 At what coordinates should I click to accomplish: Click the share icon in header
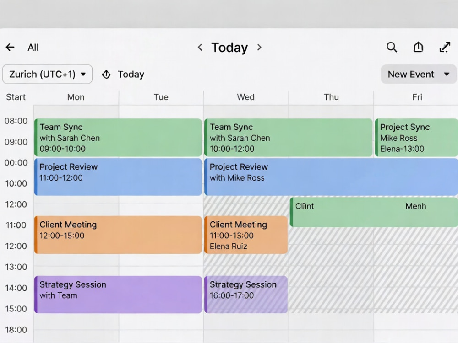[418, 47]
